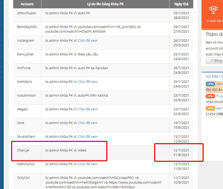Click the orange 13h34 time badge

coord(210,108)
